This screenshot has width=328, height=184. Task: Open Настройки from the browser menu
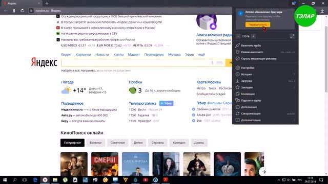pos(265,68)
